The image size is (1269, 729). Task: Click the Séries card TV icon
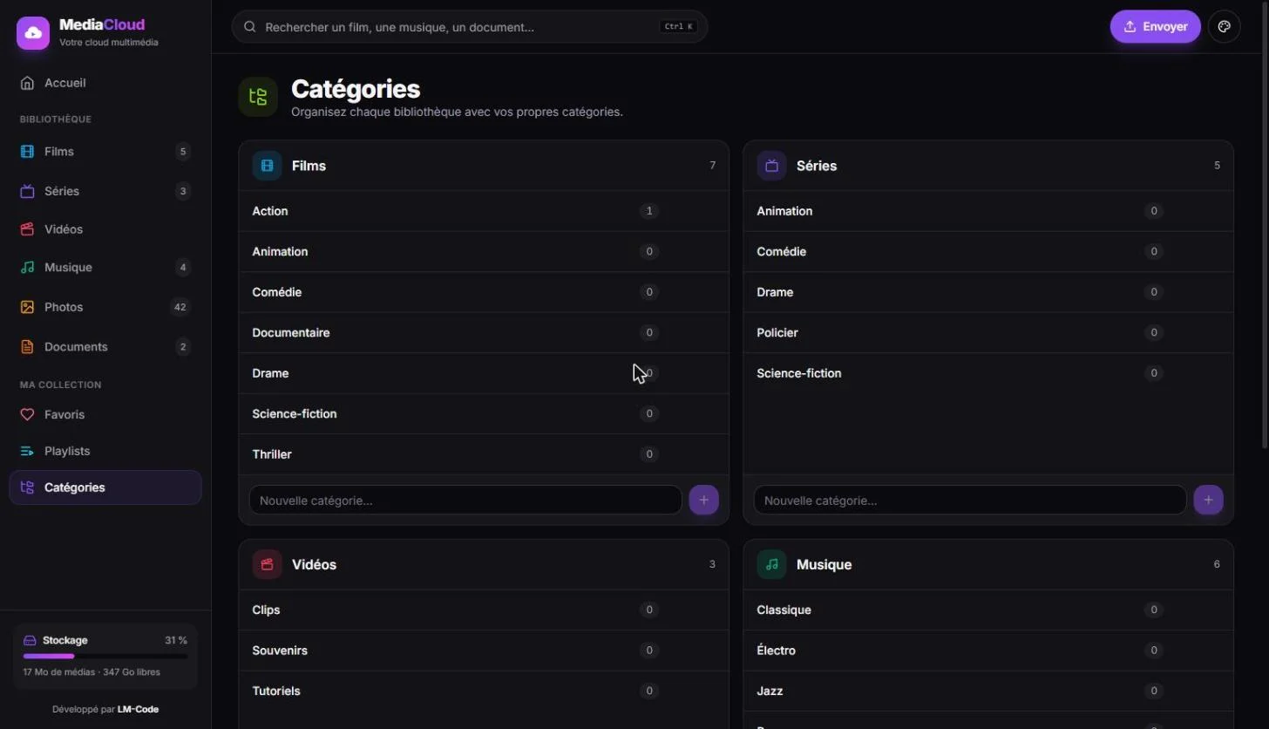771,166
